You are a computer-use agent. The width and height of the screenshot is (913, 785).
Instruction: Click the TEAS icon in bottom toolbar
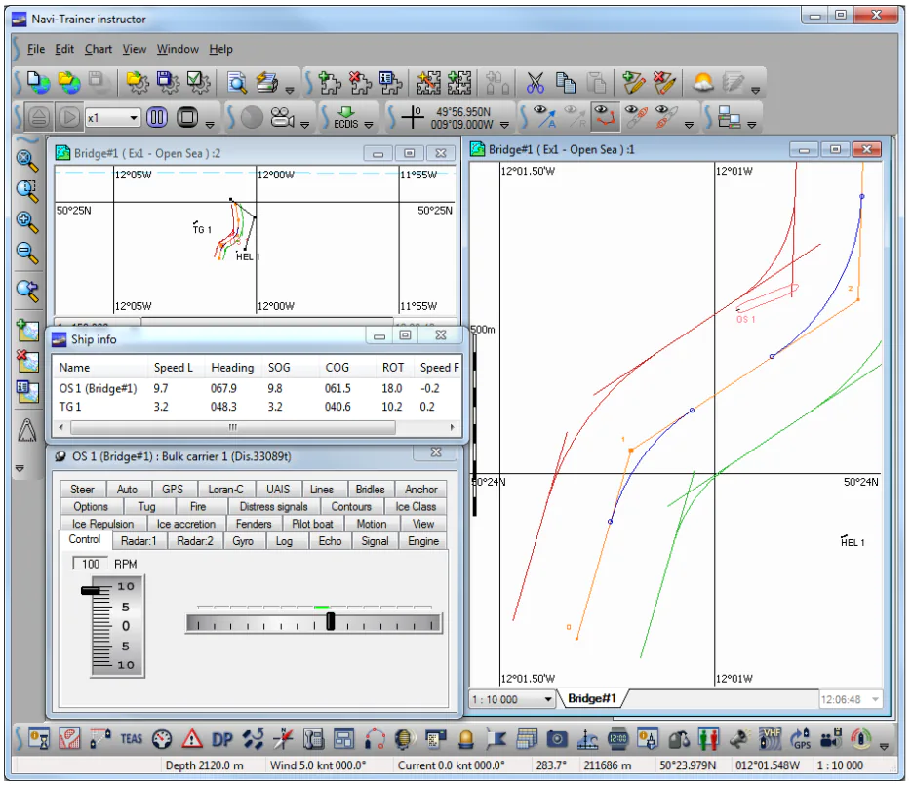tap(131, 739)
